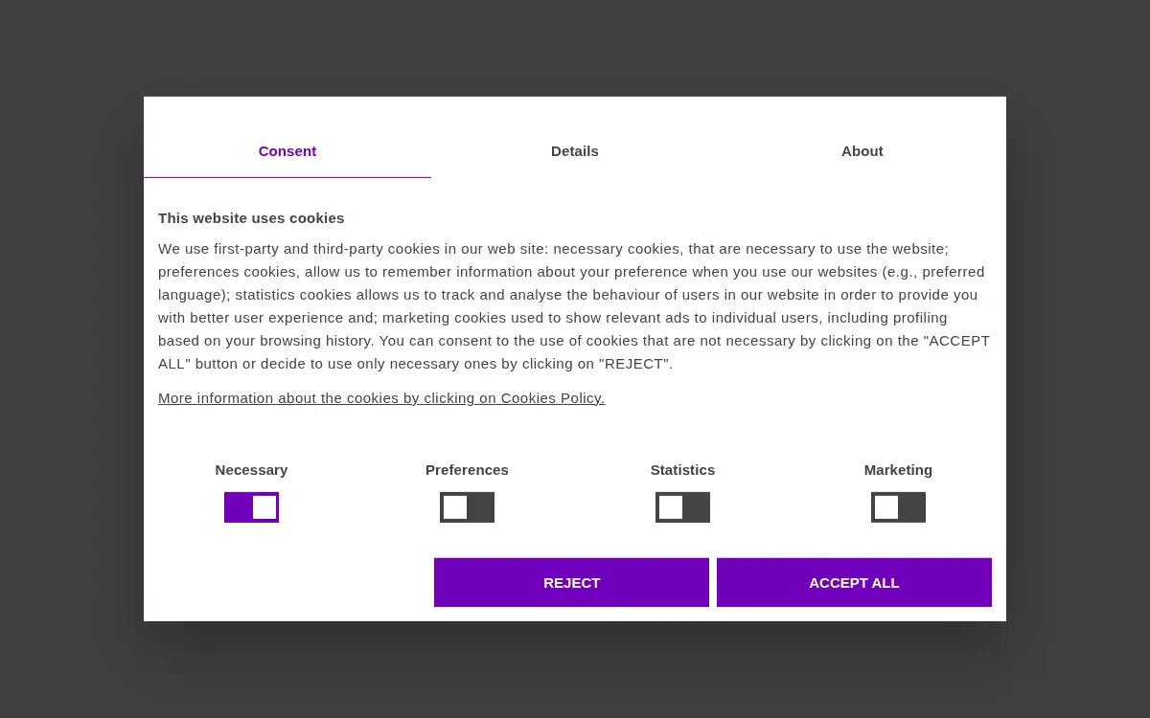Click the "This website uses cookies" heading
The image size is (1150, 718).
click(251, 218)
